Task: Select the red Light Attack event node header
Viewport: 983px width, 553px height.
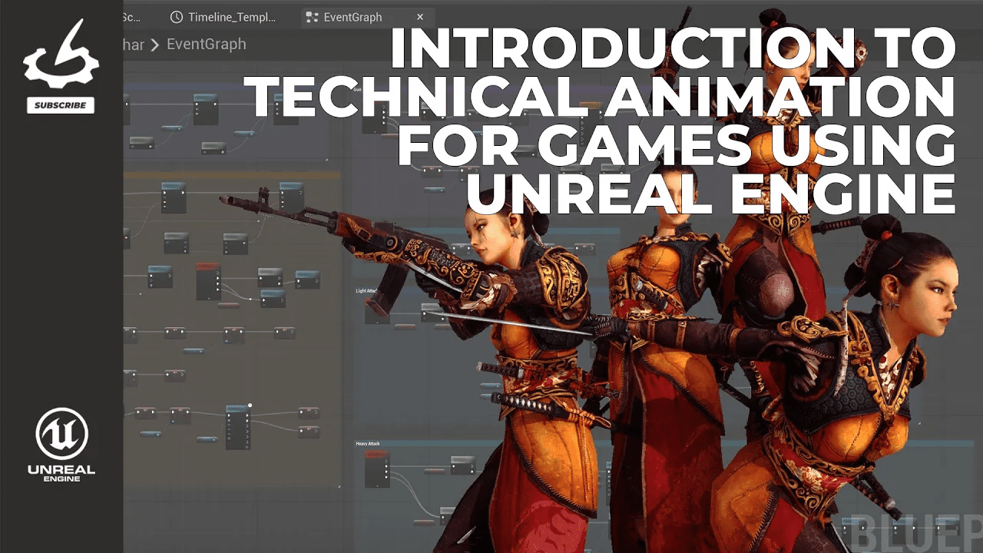Action: click(x=367, y=298)
